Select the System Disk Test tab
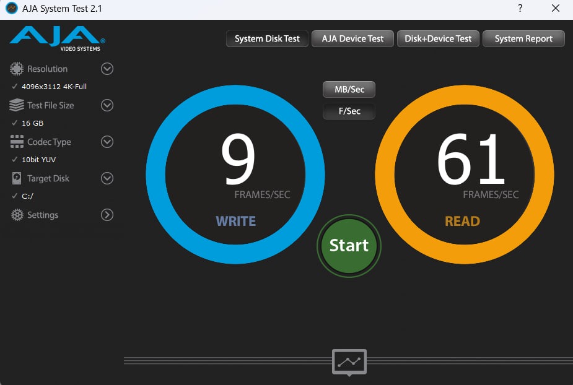This screenshot has height=385, width=573. (x=267, y=39)
